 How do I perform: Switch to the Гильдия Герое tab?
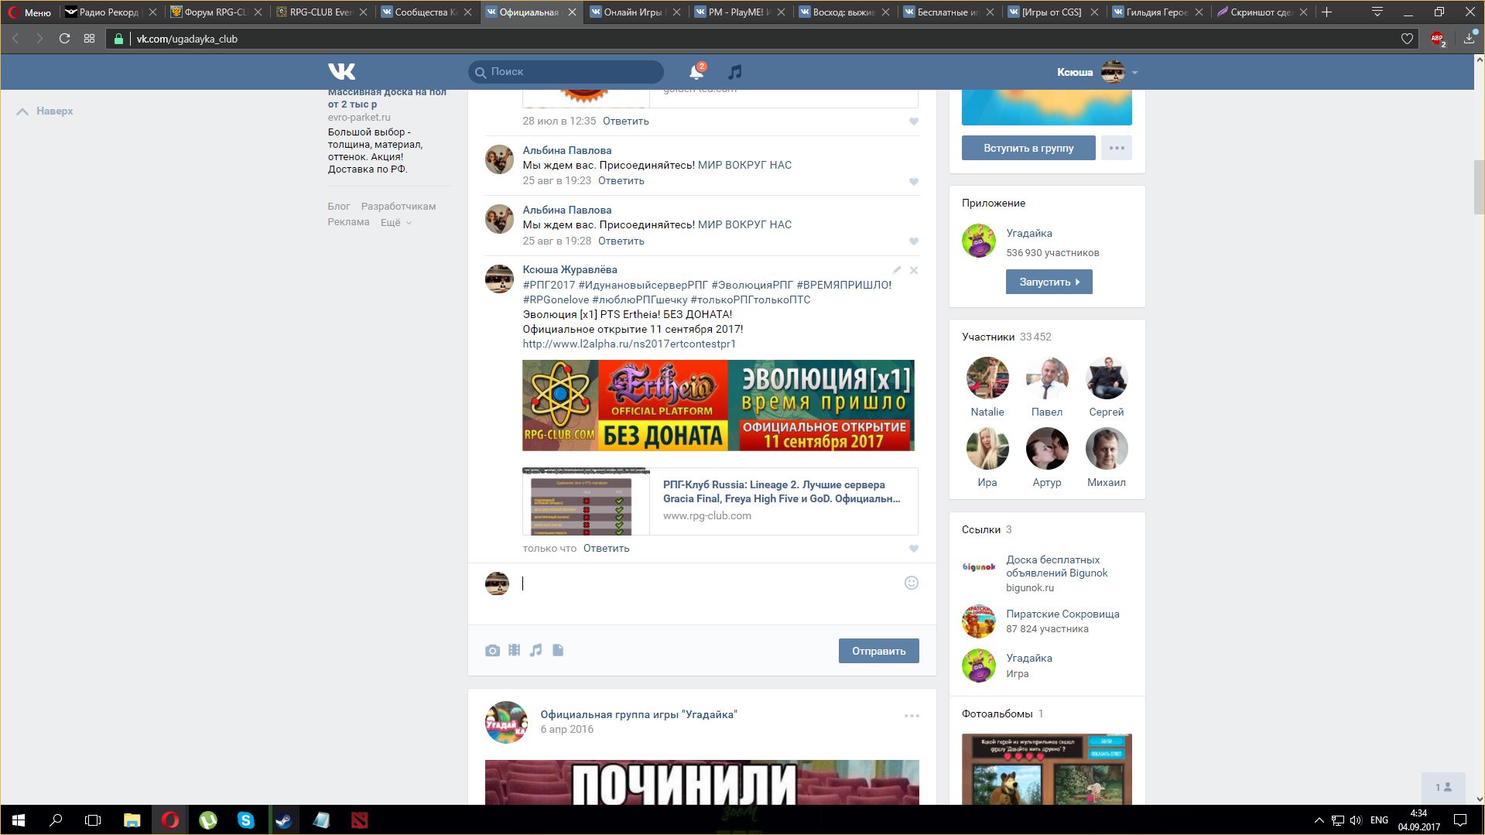(x=1158, y=12)
